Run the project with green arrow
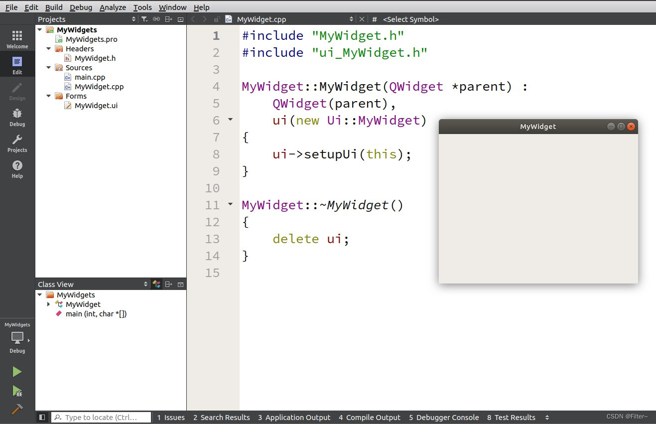 (17, 372)
